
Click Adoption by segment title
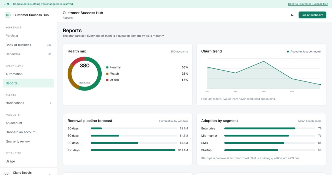(x=219, y=121)
